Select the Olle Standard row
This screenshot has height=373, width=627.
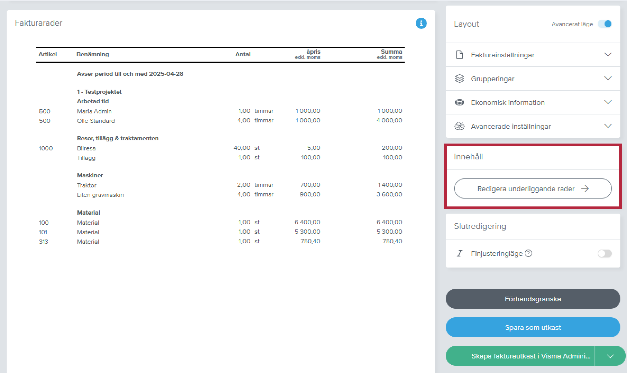[x=221, y=121]
